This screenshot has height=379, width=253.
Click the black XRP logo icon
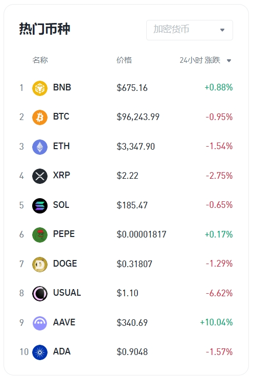tap(40, 176)
